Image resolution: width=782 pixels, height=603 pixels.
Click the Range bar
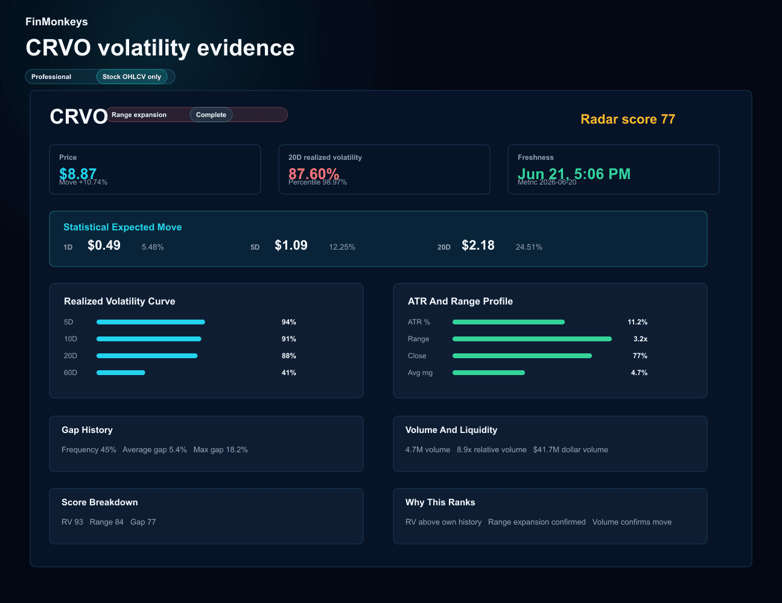[532, 339]
